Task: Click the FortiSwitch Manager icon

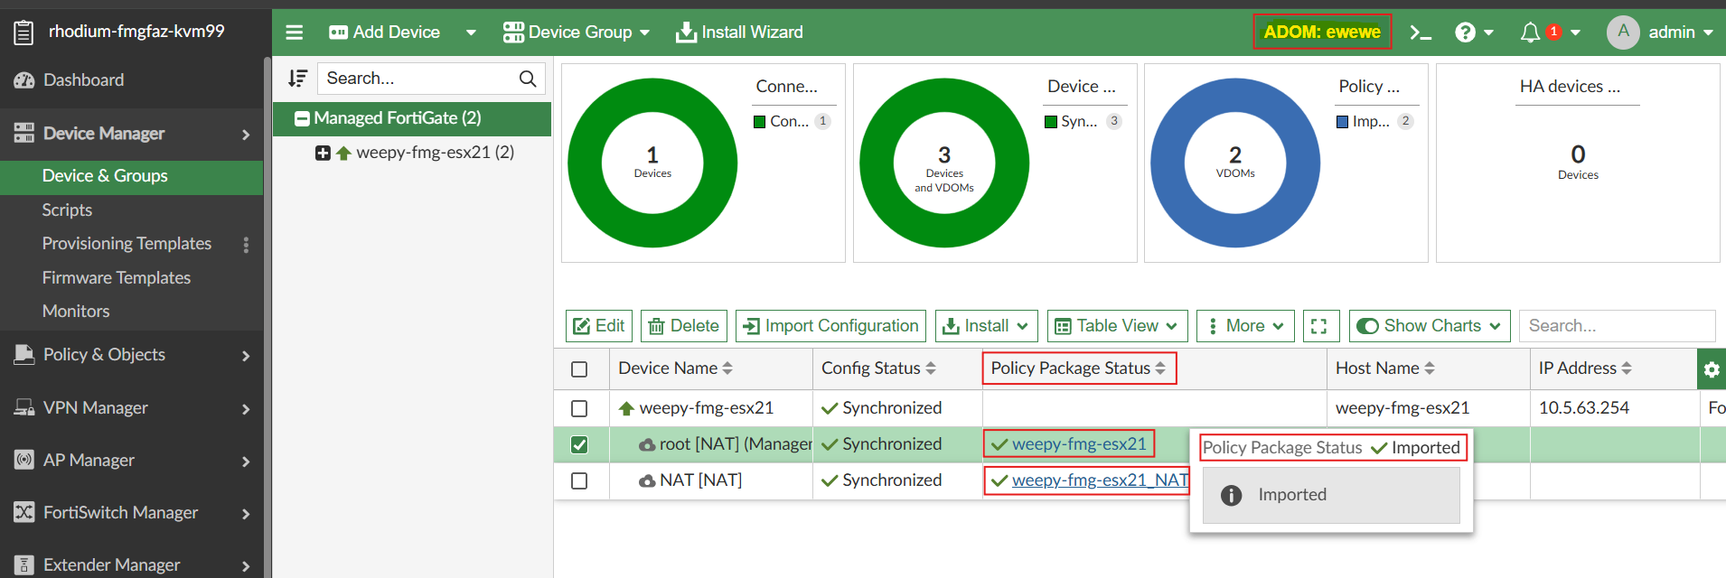Action: [24, 512]
